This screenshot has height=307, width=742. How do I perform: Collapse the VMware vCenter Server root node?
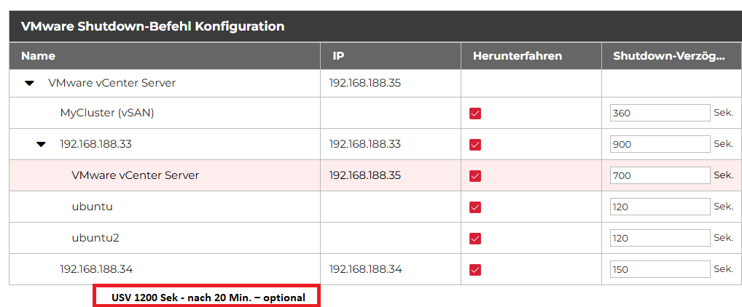pos(29,84)
